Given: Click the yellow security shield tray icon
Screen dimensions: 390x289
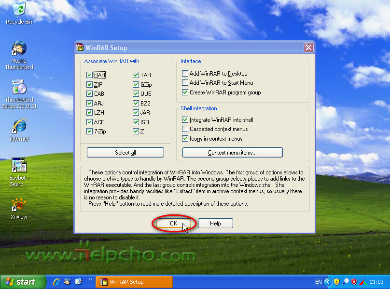Looking at the screenshot, I should tap(337, 282).
